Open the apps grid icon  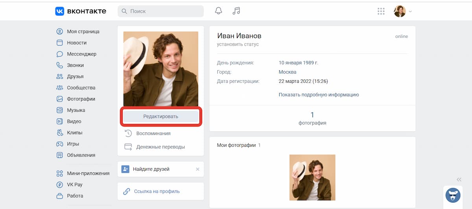[381, 11]
